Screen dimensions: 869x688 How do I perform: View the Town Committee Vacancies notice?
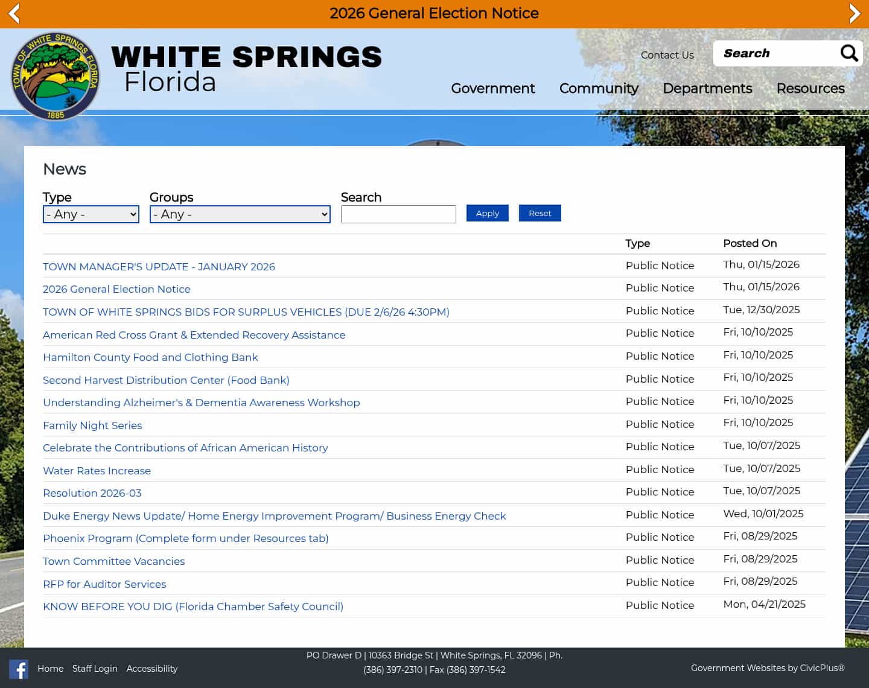click(x=113, y=561)
